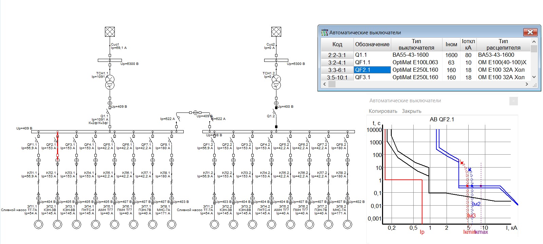Click the Сис1 power source symbol

click(110, 32)
